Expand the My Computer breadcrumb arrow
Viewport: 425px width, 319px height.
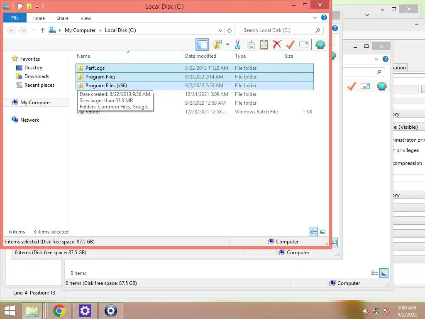point(100,30)
